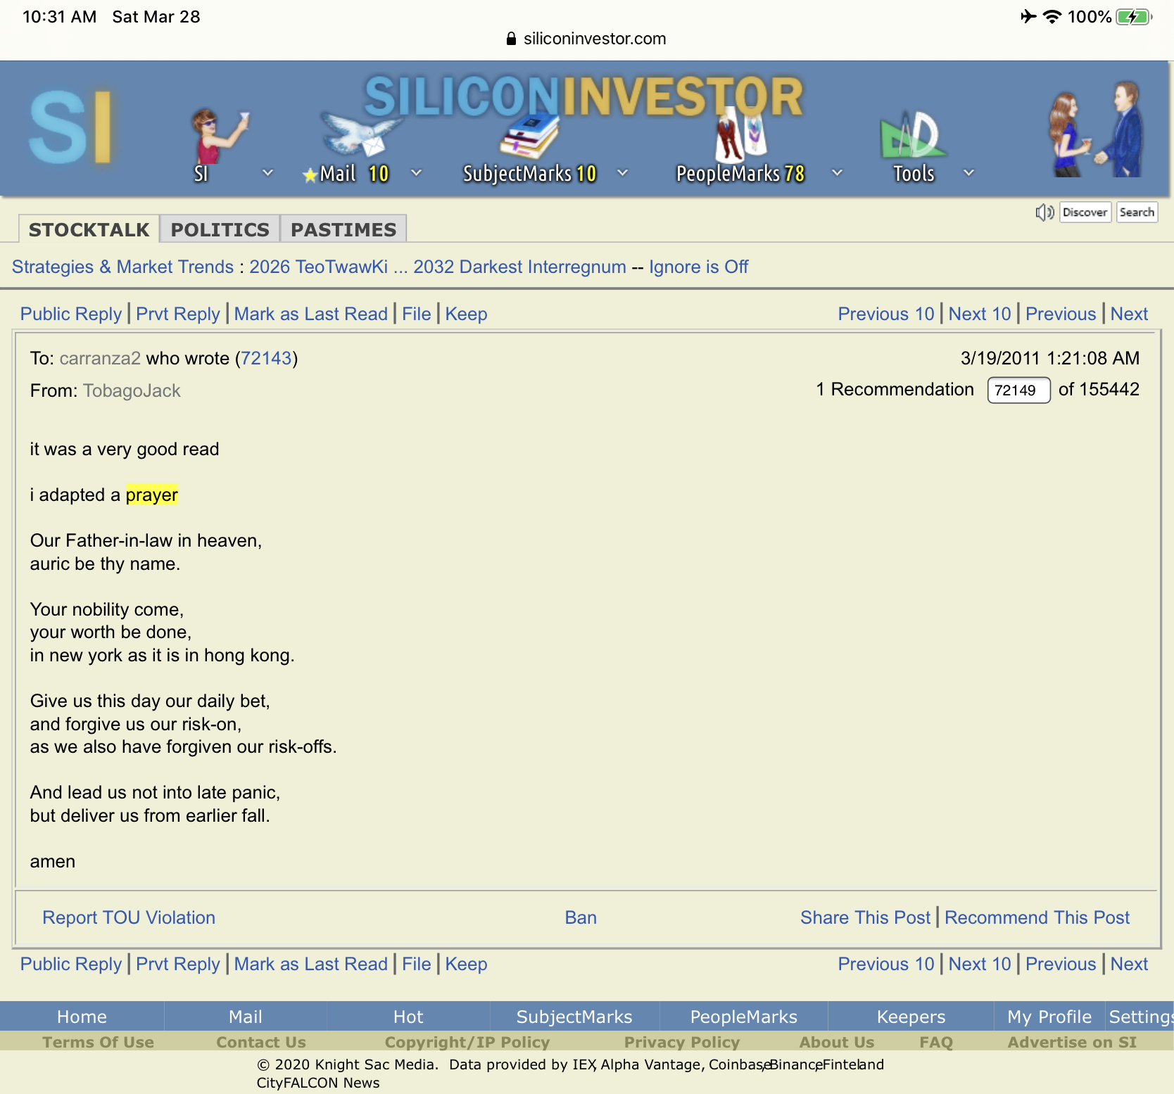The image size is (1174, 1094).
Task: Open Strategies & Market Trends link
Action: click(122, 267)
